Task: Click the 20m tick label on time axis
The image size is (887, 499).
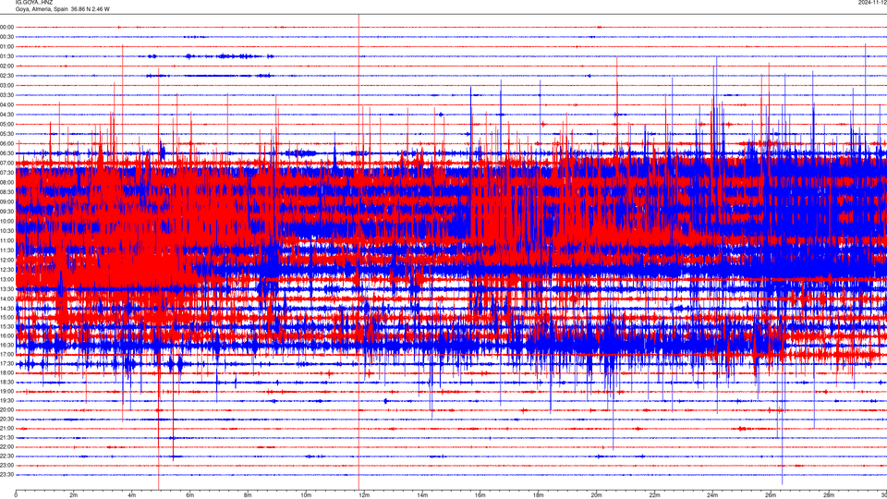Action: [x=596, y=495]
